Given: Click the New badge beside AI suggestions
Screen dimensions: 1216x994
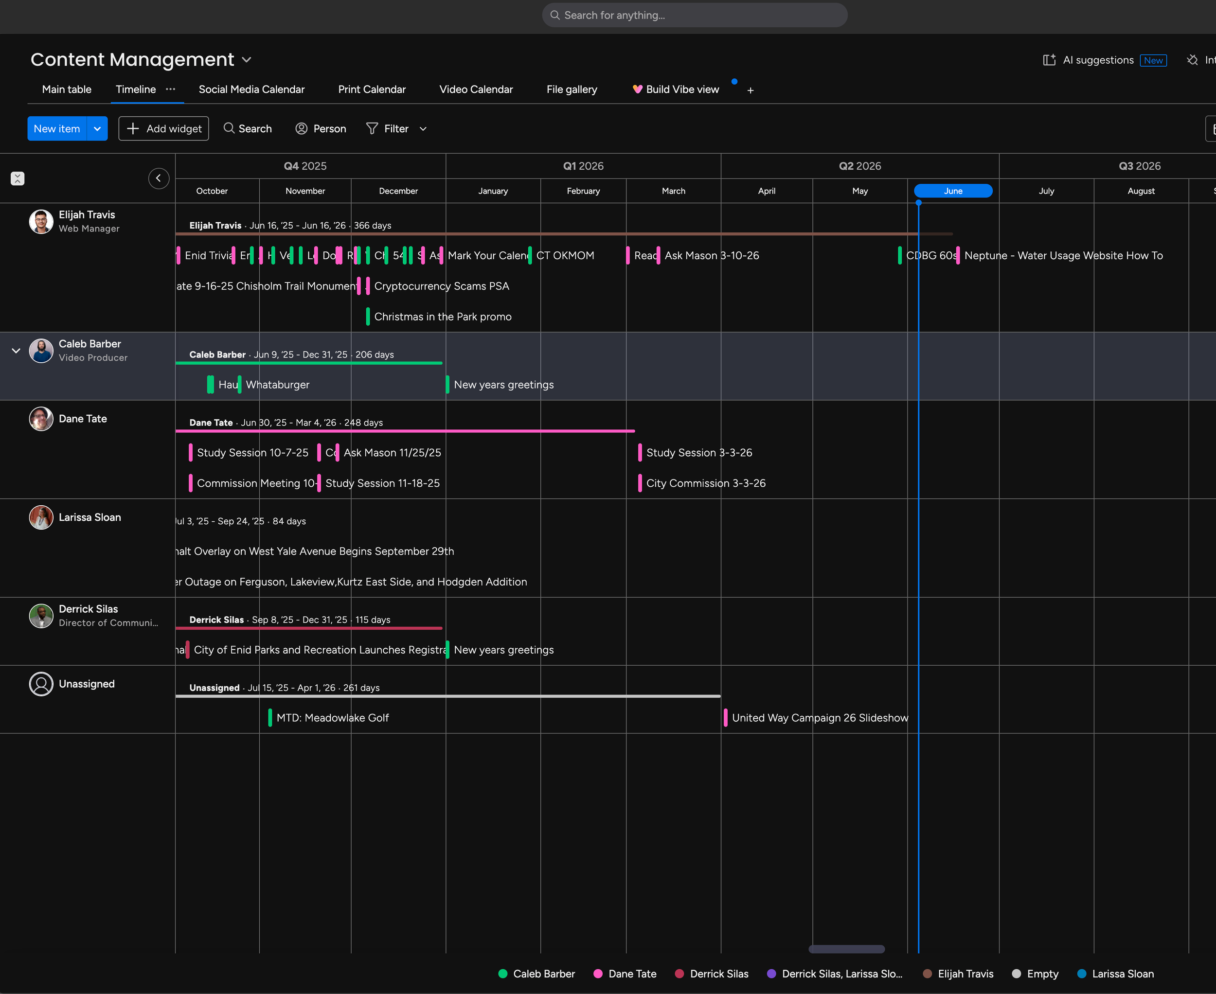Looking at the screenshot, I should tap(1153, 60).
